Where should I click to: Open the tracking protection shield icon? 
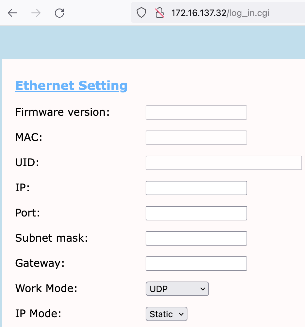click(x=141, y=13)
